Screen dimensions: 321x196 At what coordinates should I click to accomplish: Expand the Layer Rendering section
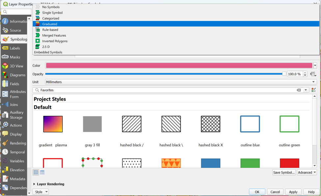35,184
